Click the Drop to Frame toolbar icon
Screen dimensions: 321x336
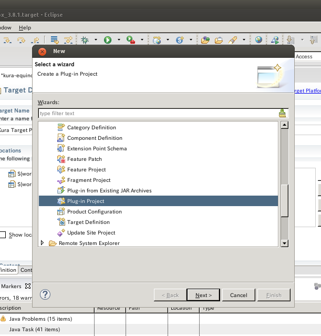pyautogui.click(x=55, y=40)
